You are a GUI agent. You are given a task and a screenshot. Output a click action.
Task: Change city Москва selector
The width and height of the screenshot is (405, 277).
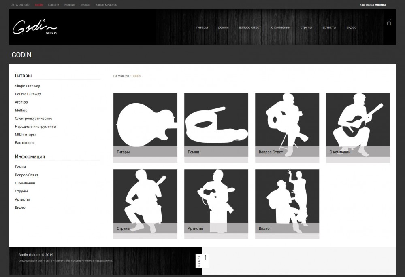[380, 5]
